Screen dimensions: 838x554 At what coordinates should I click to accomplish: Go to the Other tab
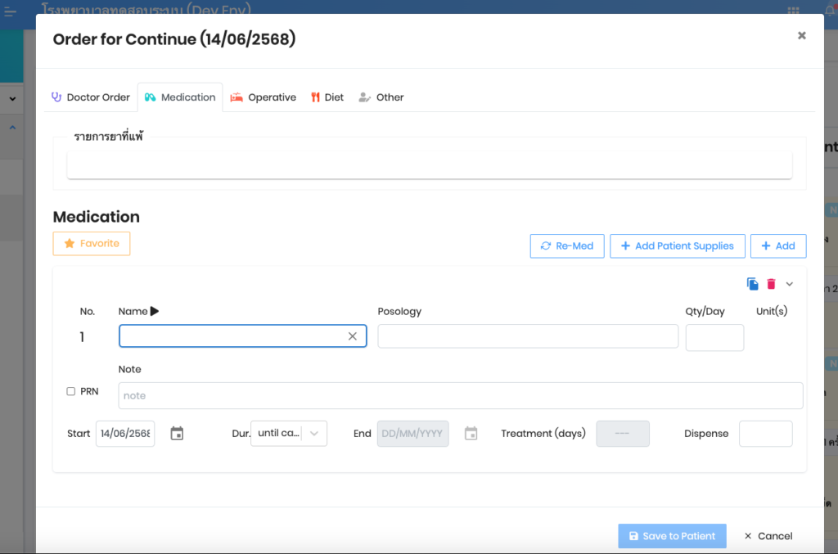[x=381, y=97]
